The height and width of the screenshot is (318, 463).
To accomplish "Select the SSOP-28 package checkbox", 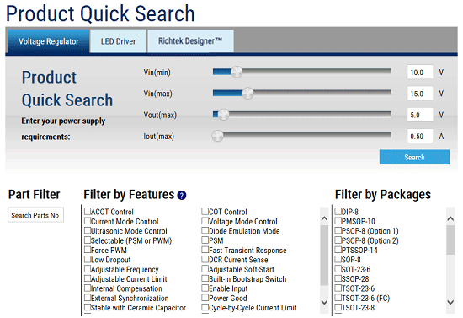I will tap(338, 278).
